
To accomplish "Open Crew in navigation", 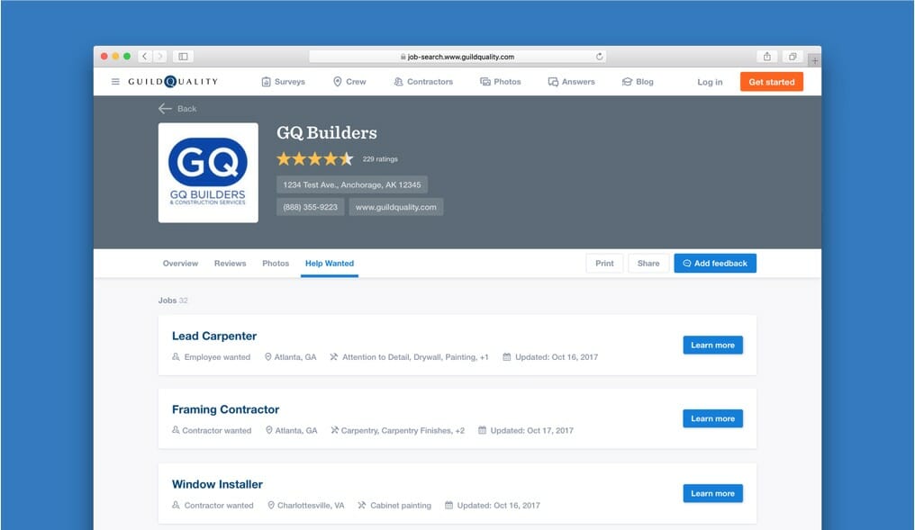I will point(349,82).
